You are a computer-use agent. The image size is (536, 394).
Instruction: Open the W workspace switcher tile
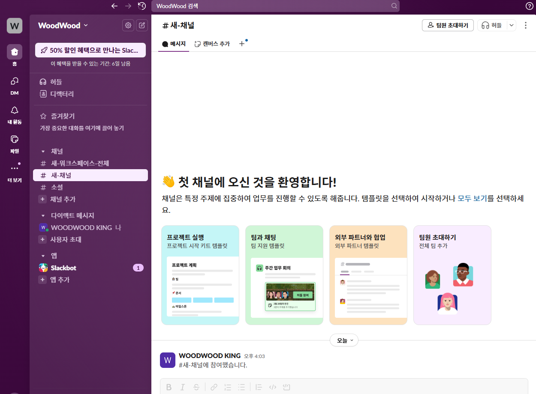(15, 25)
